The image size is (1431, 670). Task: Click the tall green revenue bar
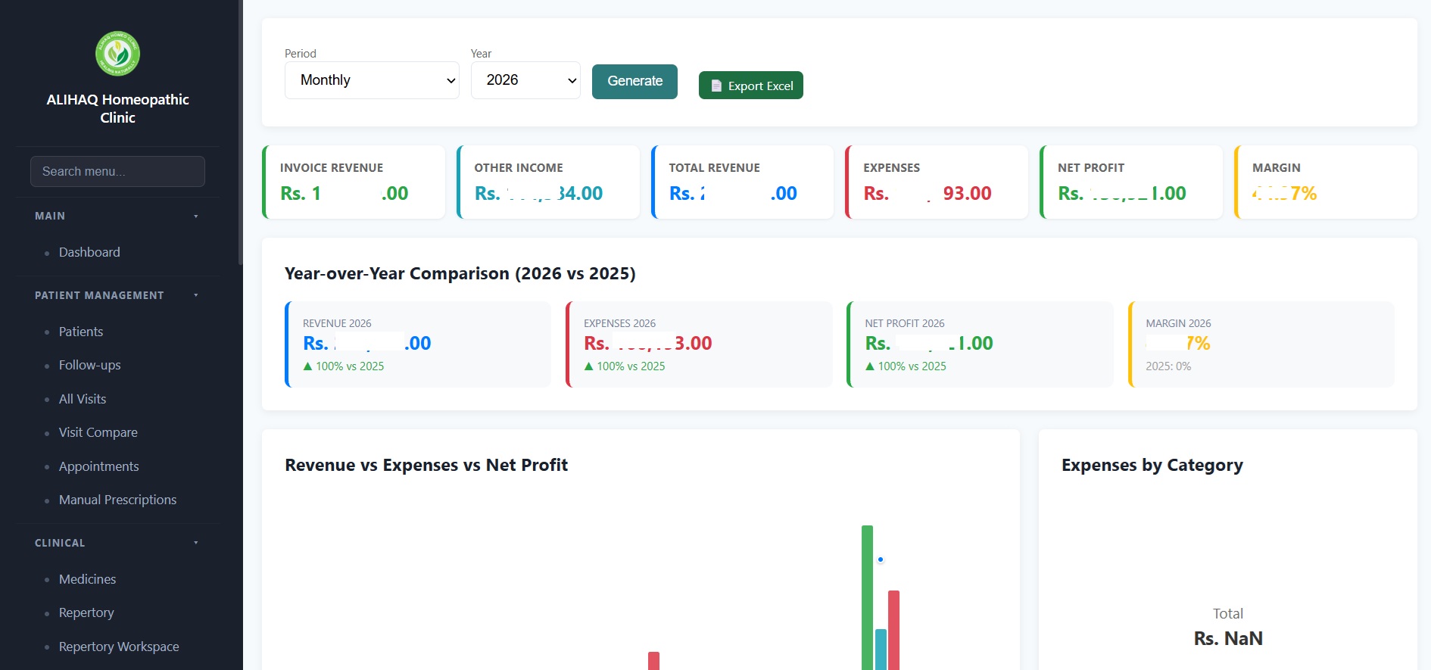867,597
